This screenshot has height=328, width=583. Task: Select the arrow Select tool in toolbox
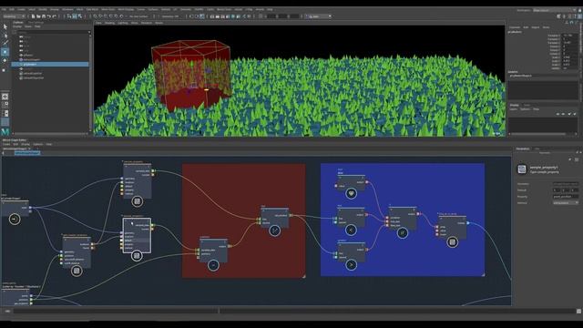click(x=5, y=26)
